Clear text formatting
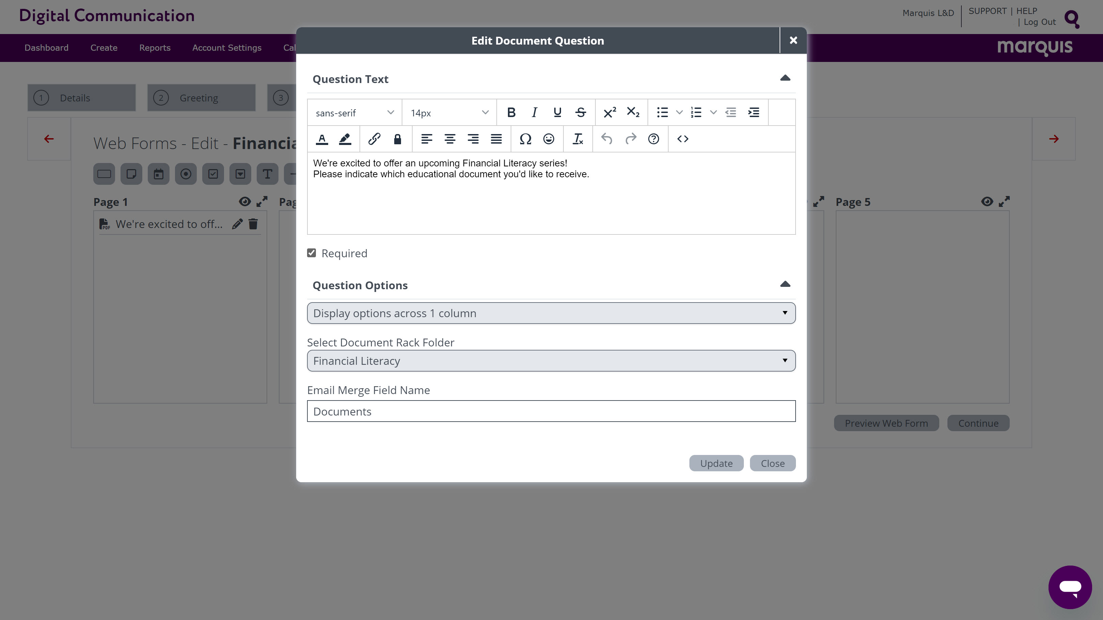 pyautogui.click(x=578, y=139)
